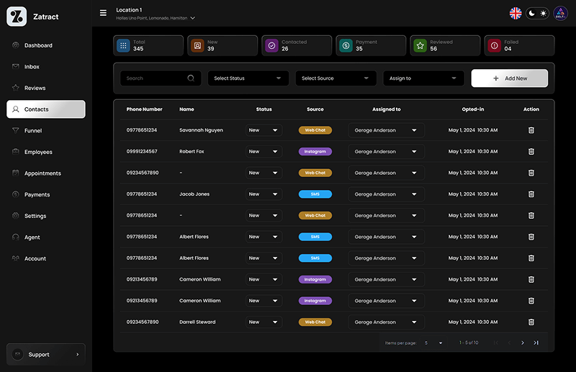Toggle the dark/light theme switch

tap(537, 13)
